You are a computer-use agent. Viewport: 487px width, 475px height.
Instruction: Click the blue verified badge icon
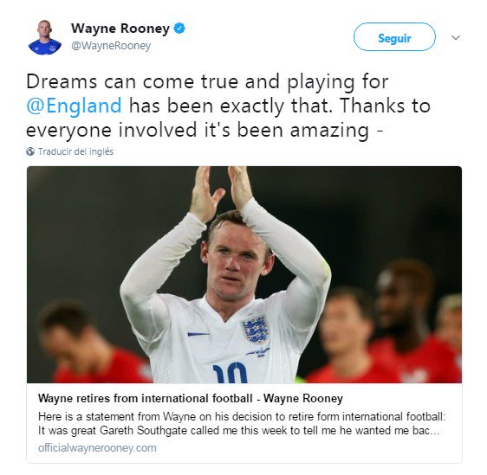[x=179, y=29]
